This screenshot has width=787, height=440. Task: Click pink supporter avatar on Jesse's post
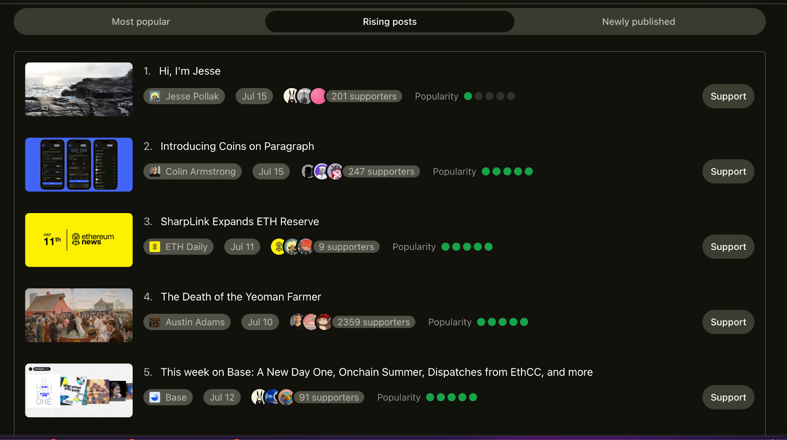coord(318,96)
